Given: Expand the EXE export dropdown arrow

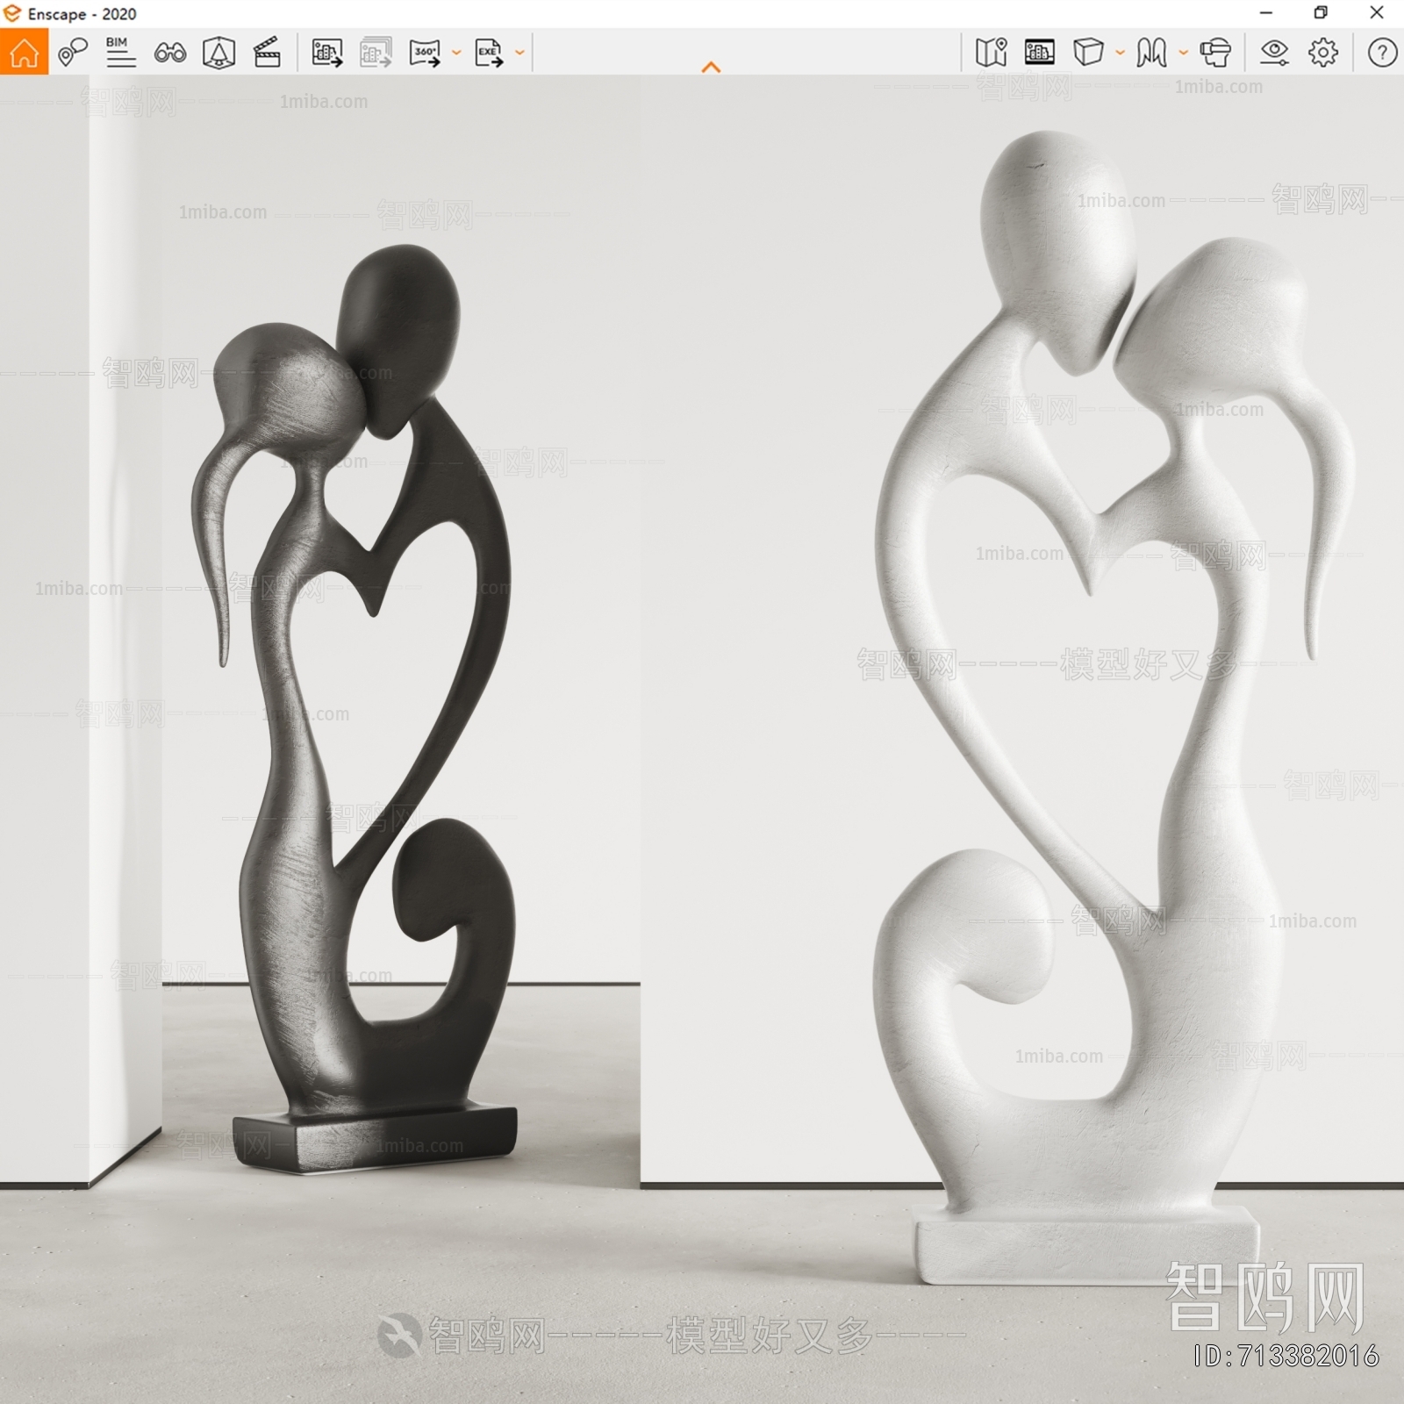Looking at the screenshot, I should tap(519, 53).
